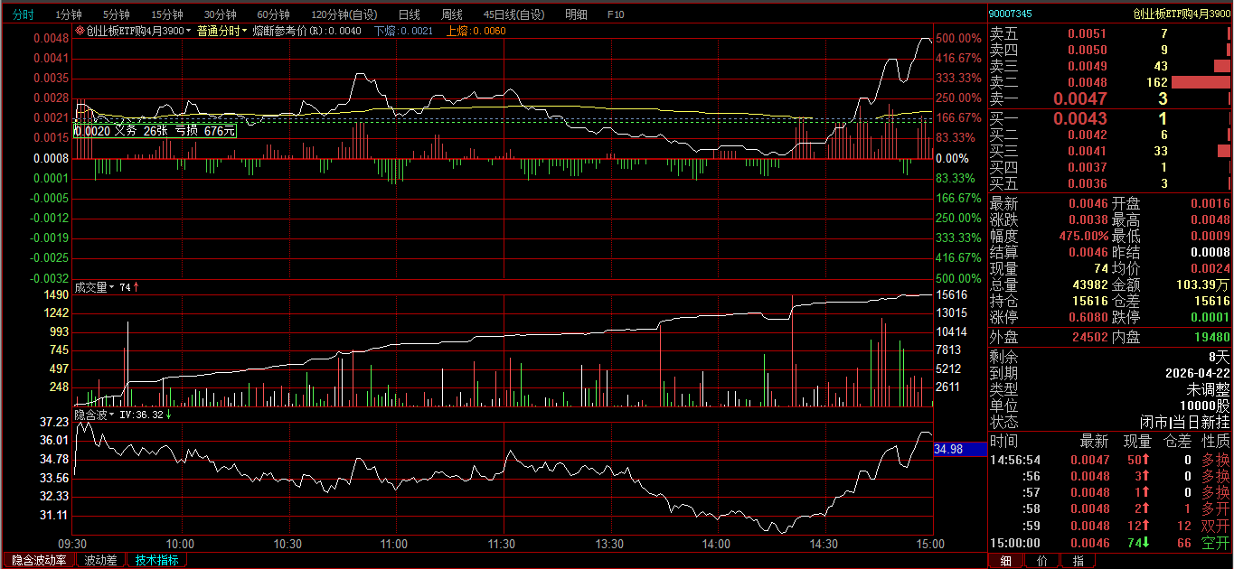The image size is (1234, 569).
Task: Click the 0.0020 义务 26张 亏损 676元 info box
Action: point(155,131)
